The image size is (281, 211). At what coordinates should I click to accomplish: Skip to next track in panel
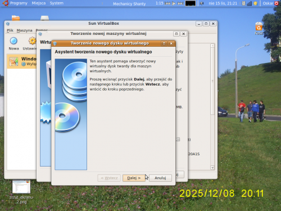[180, 3]
